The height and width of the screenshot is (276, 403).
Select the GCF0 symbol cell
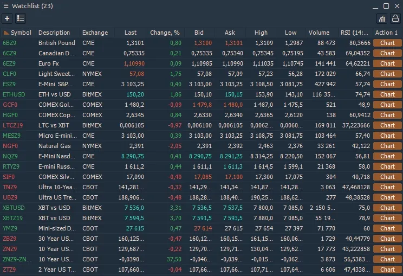(10, 105)
